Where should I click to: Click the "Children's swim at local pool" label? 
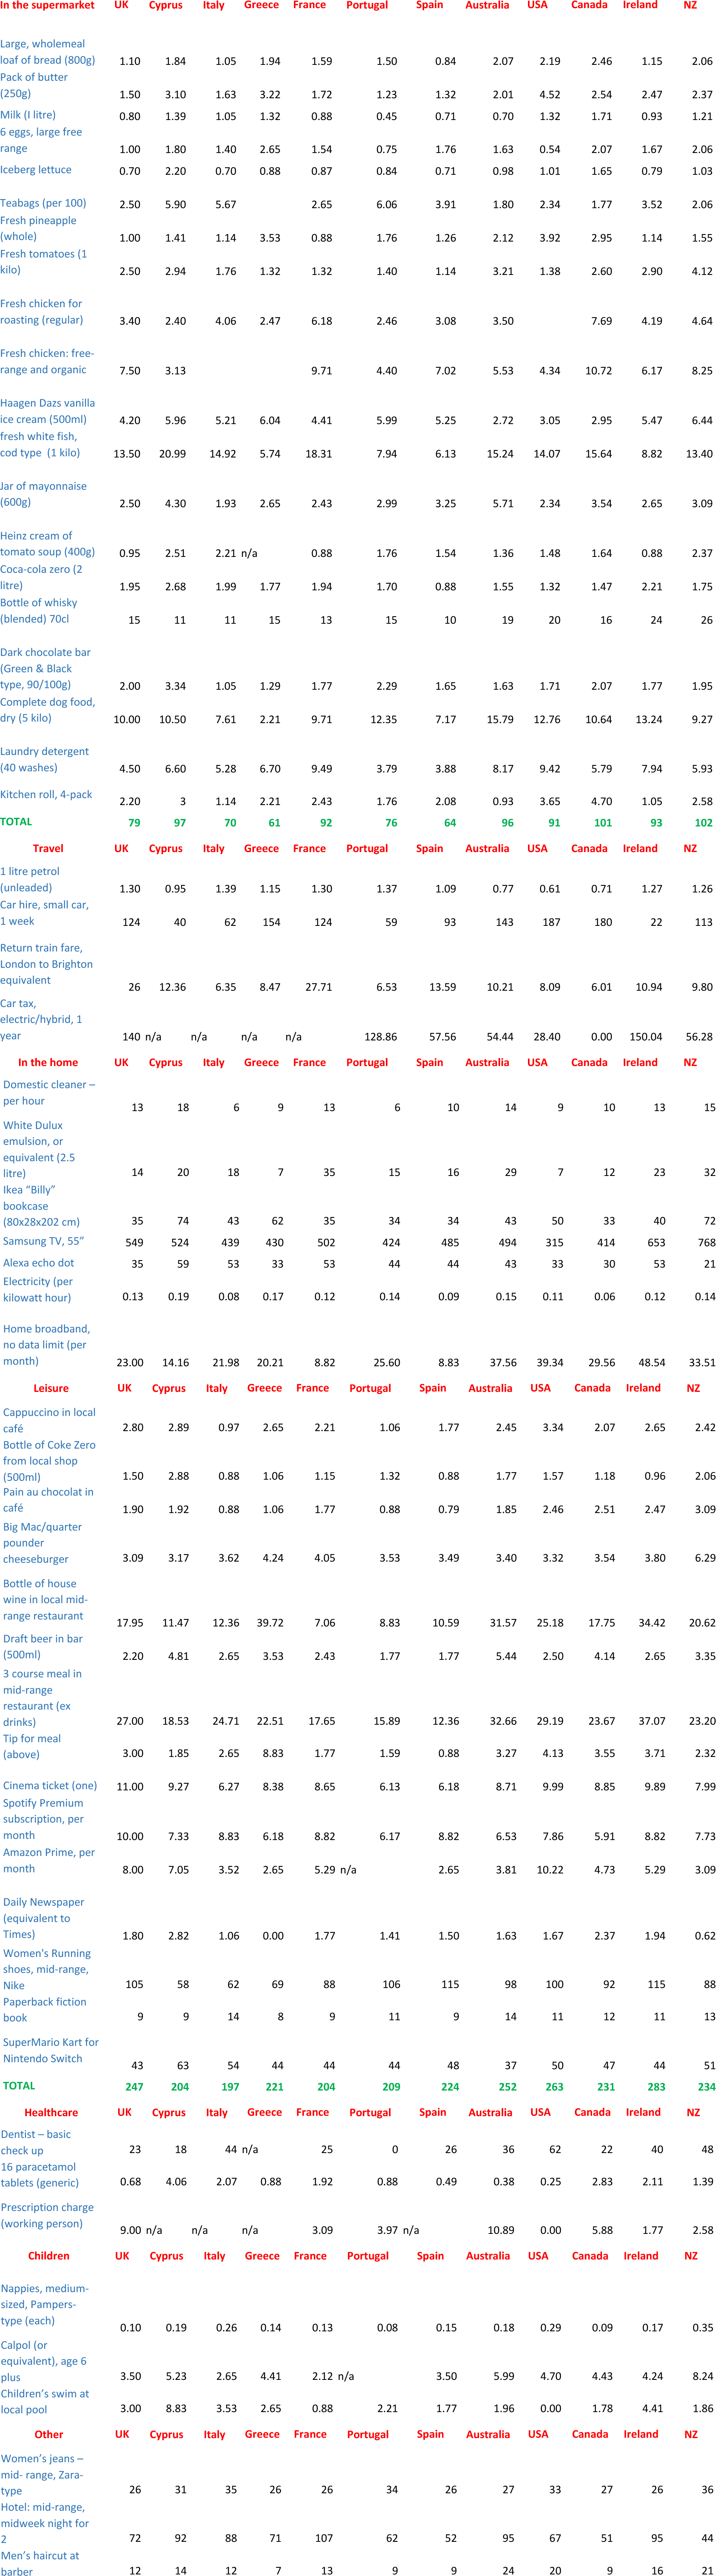45,2402
